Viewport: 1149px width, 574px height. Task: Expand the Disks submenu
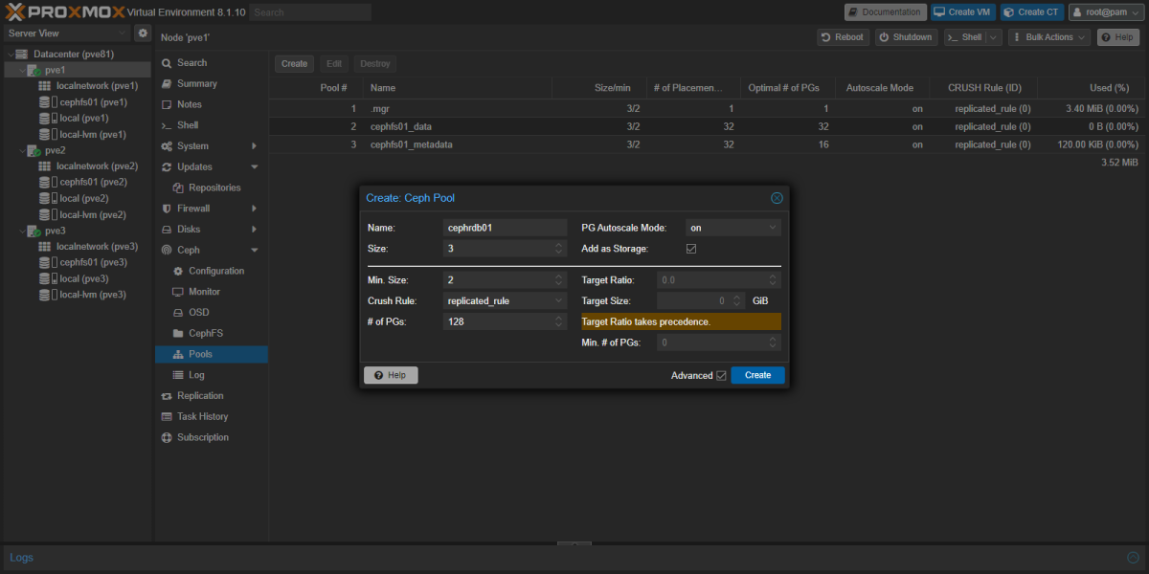pyautogui.click(x=254, y=230)
